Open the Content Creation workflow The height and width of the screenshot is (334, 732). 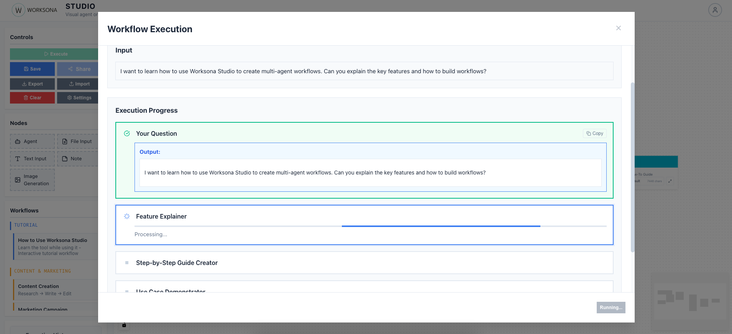tap(56, 290)
